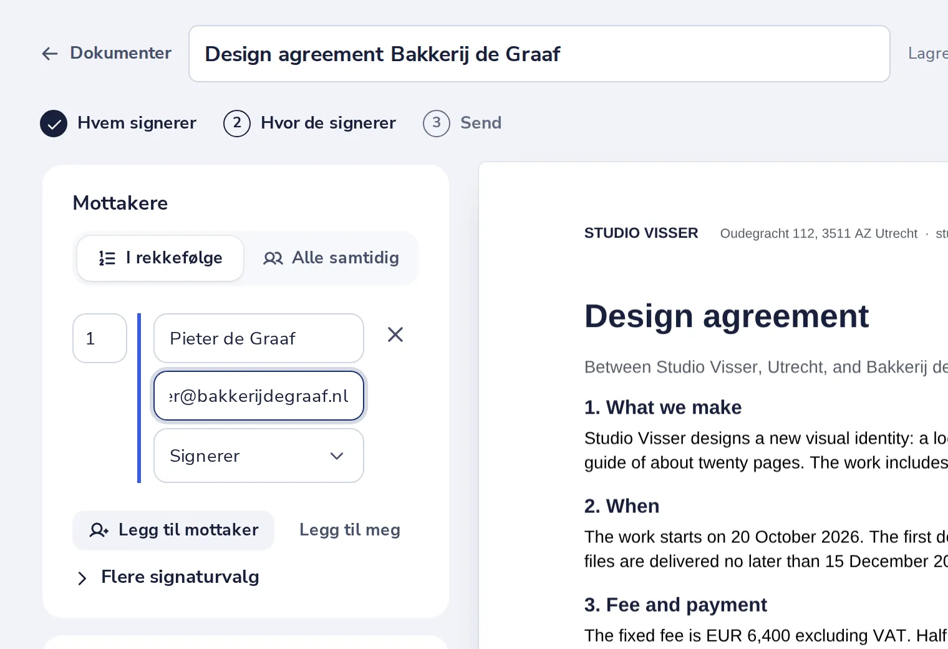Click the Mottakere section heading
The height and width of the screenshot is (649, 948).
pyautogui.click(x=120, y=203)
